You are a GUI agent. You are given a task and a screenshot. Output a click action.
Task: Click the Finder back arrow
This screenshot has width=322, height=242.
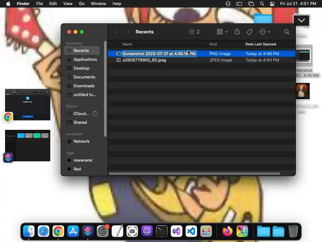click(x=117, y=32)
